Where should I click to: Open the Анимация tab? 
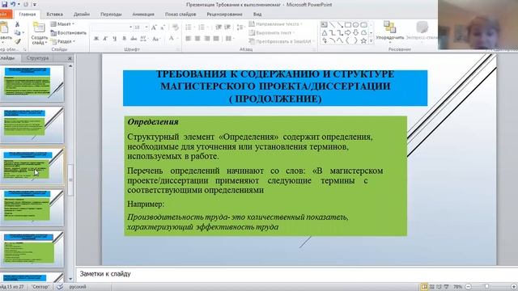[x=143, y=15]
